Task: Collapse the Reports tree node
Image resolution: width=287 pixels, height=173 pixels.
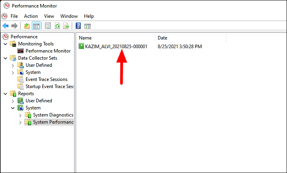Action: pyautogui.click(x=6, y=94)
